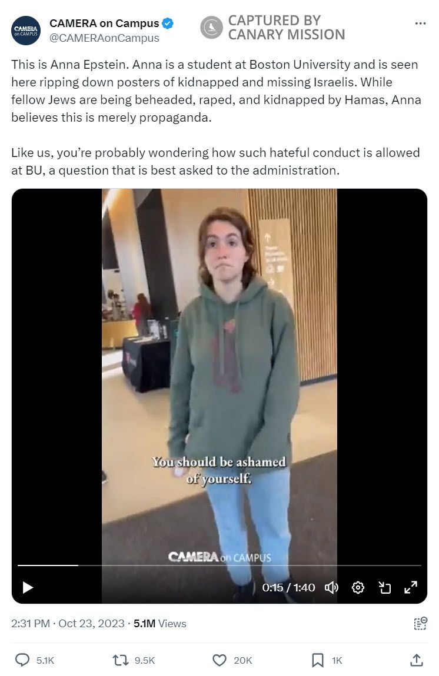The image size is (439, 676).
Task: Mute the video volume
Action: pos(331,587)
